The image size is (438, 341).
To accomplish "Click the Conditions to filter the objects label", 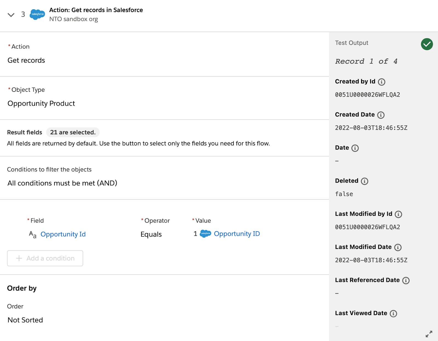I will (x=49, y=170).
